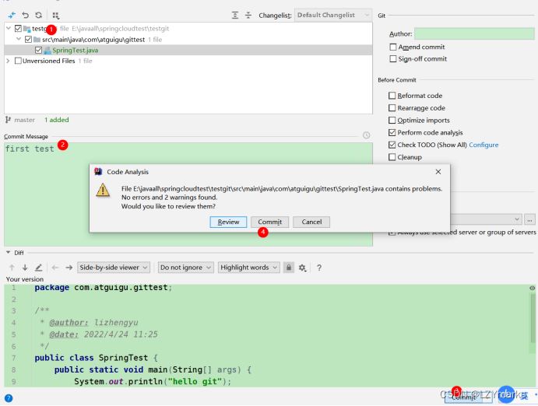Open Do not ignore dropdown
The height and width of the screenshot is (406, 538).
[186, 268]
